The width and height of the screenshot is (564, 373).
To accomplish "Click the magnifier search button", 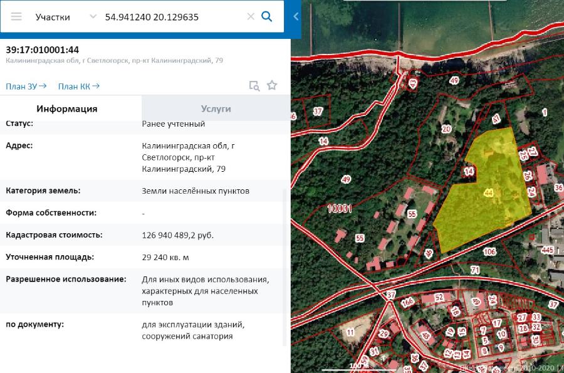I will tap(267, 17).
